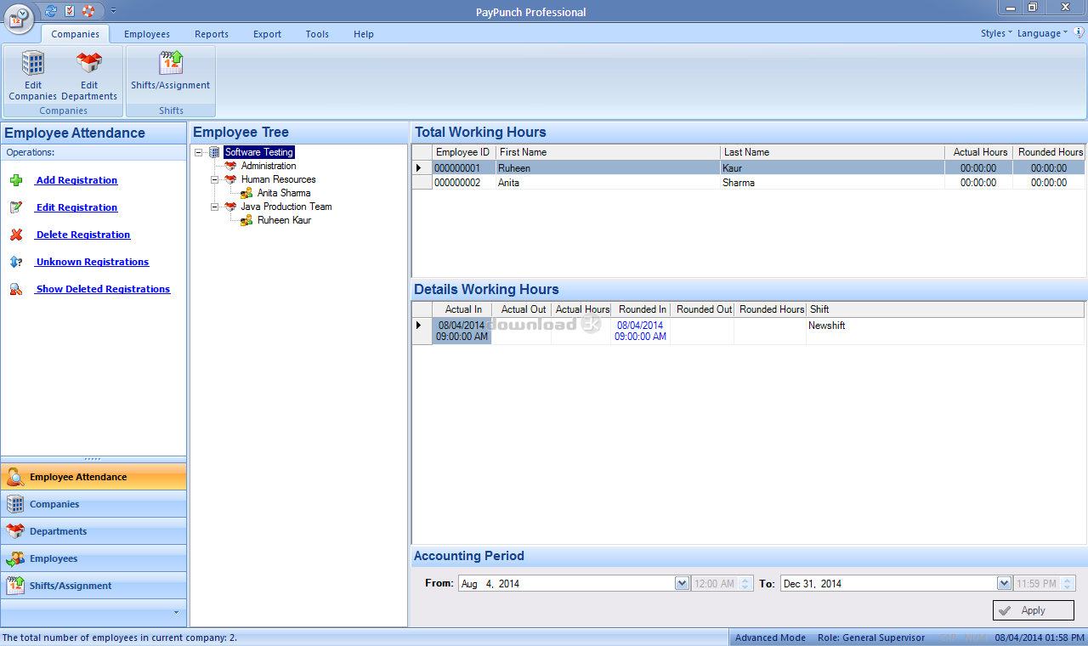Open Edit Companies from the ribbon
The image size is (1088, 646).
click(33, 76)
